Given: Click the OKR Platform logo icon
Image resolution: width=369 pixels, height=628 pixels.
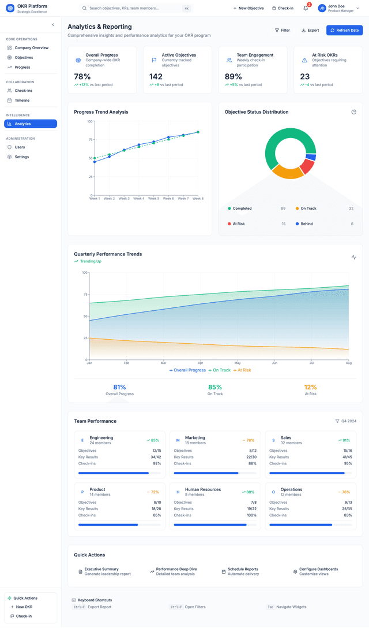Looking at the screenshot, I should point(10,8).
